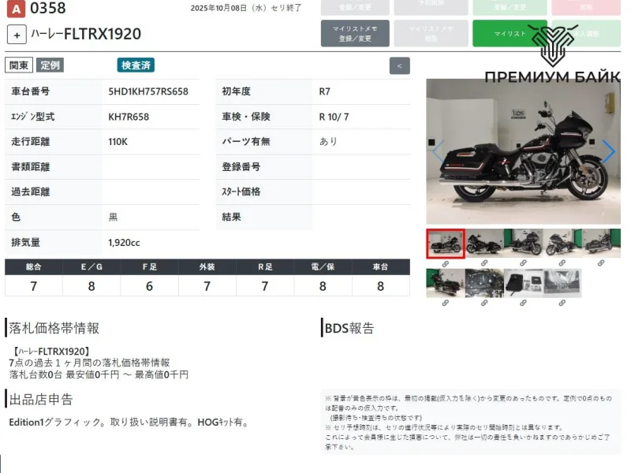Click the greyed-out マイリストメモ 削除 button
631x473 pixels.
[431, 34]
